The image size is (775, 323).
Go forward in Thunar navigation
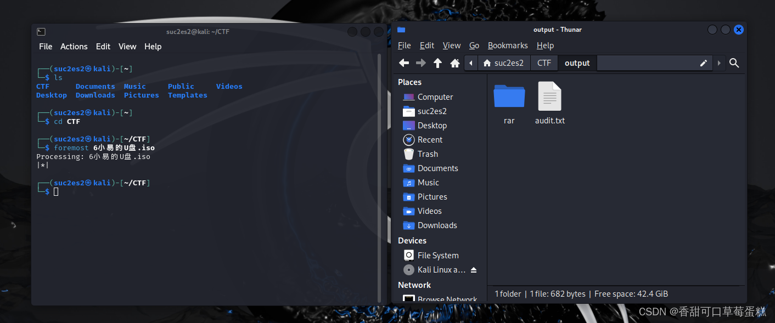pyautogui.click(x=421, y=63)
